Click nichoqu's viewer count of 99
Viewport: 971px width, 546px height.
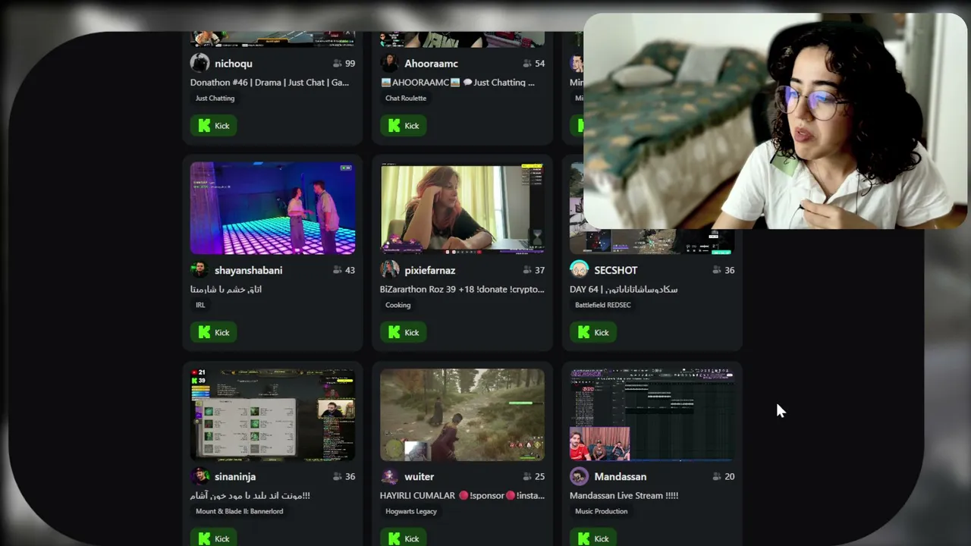click(344, 64)
